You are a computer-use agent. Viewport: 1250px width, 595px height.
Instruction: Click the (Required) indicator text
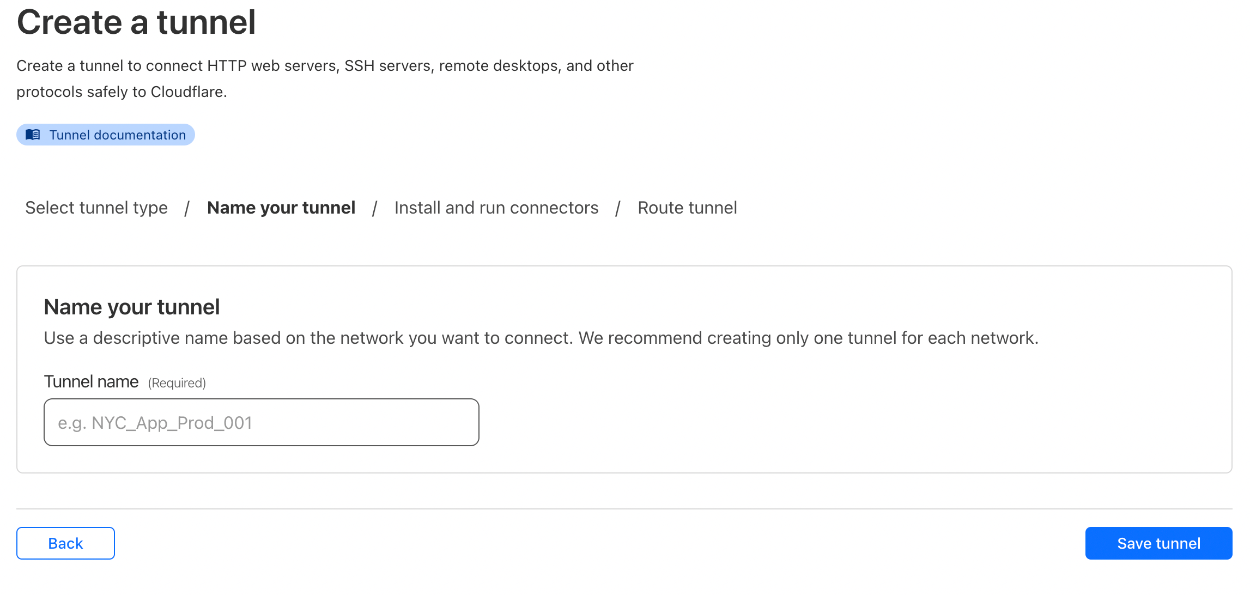coord(177,383)
